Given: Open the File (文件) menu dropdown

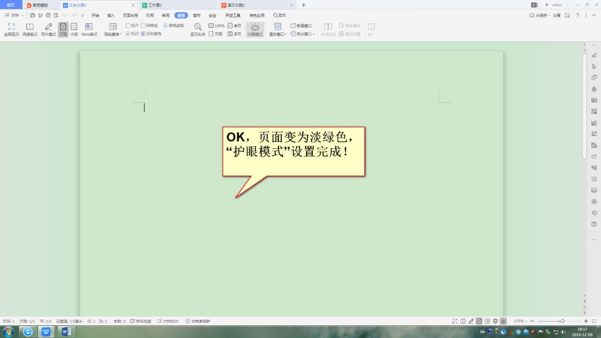Looking at the screenshot, I should pyautogui.click(x=14, y=16).
